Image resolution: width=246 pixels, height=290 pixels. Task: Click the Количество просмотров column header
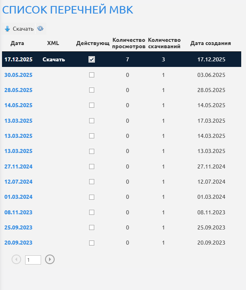click(129, 43)
